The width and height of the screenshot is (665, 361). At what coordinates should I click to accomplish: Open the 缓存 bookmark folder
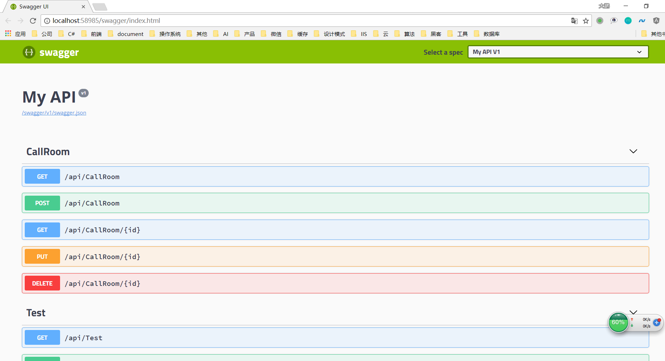click(298, 34)
